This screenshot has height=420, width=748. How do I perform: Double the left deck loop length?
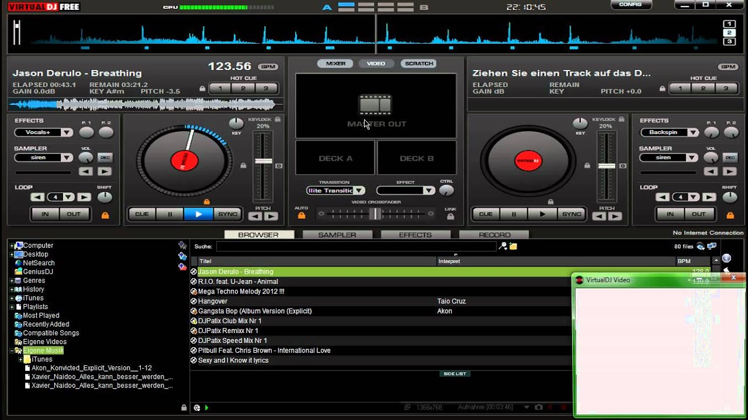pyautogui.click(x=84, y=197)
